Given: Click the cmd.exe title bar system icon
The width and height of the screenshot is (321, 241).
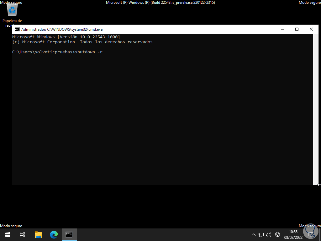Looking at the screenshot, I should (17, 29).
